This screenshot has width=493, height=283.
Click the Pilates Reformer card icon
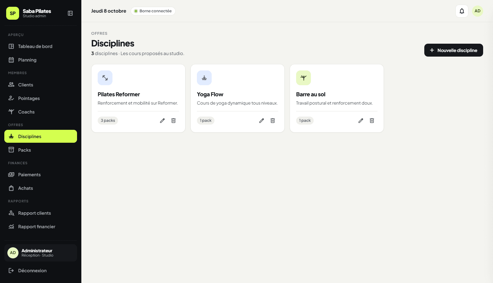[105, 78]
